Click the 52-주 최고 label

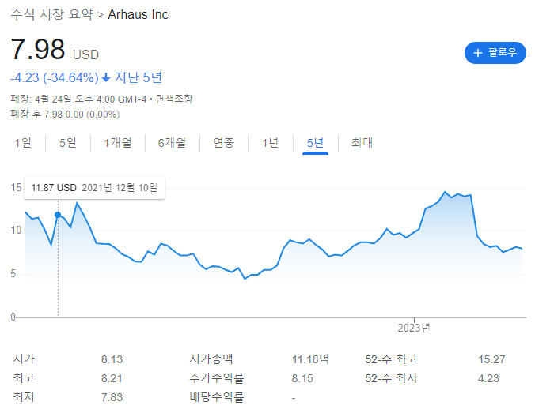[391, 359]
